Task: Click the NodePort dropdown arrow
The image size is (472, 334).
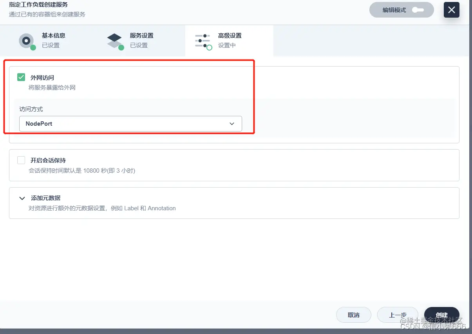Action: (x=232, y=124)
